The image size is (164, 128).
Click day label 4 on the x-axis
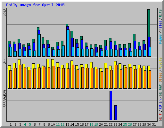pyautogui.click(x=25, y=124)
